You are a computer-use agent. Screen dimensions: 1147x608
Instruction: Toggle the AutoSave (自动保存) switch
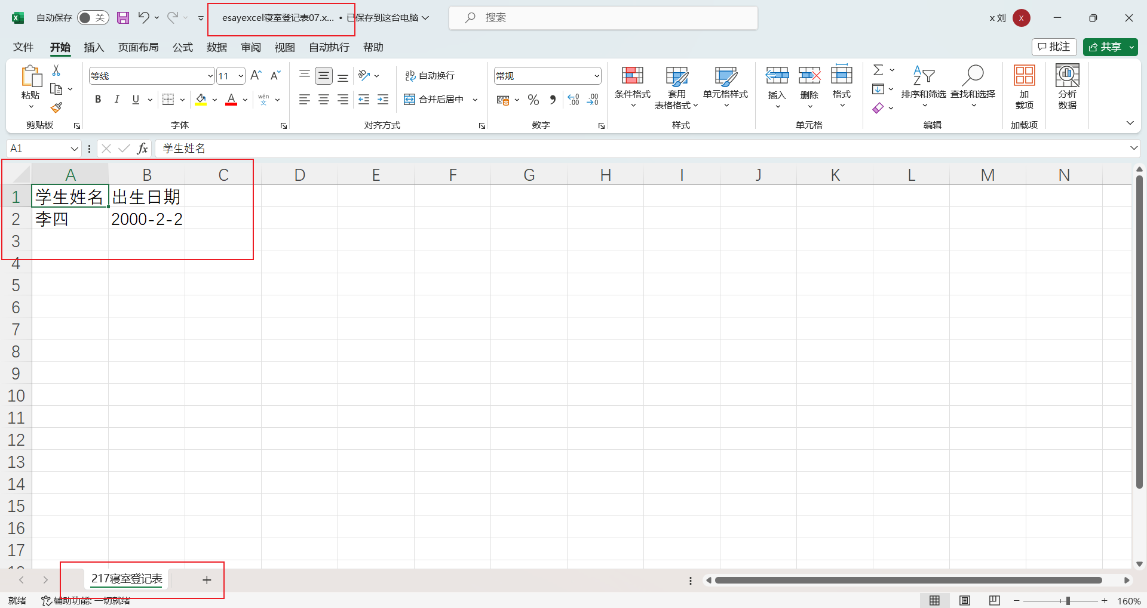[93, 18]
